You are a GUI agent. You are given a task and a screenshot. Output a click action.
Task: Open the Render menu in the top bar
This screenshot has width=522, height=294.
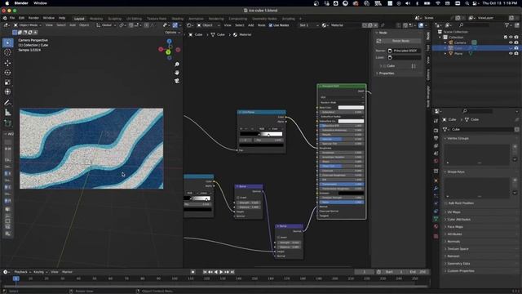point(33,18)
